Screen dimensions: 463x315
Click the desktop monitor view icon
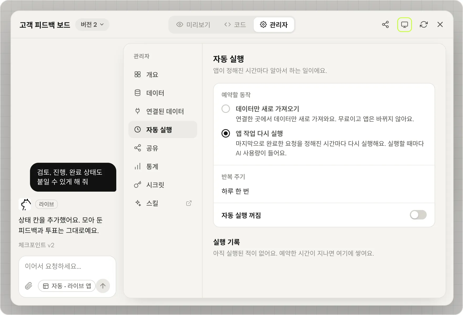click(x=404, y=25)
